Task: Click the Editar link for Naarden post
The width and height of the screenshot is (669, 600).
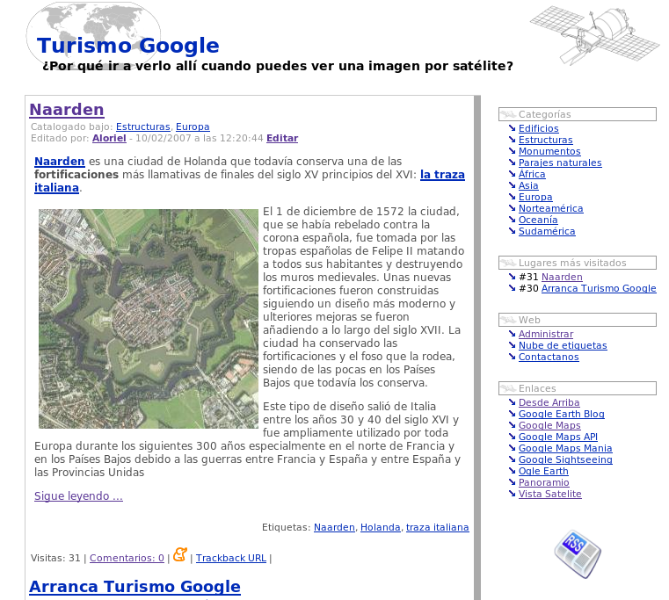Action: coord(282,138)
